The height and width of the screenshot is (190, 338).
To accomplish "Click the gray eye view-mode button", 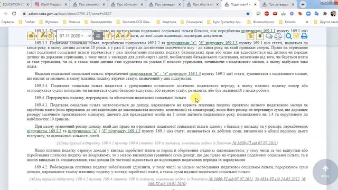I will point(98,36).
